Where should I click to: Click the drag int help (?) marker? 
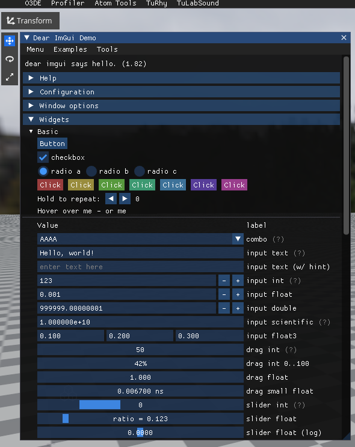pyautogui.click(x=291, y=350)
